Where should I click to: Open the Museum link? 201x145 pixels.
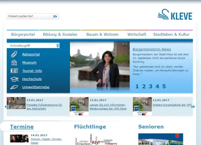(x=29, y=63)
